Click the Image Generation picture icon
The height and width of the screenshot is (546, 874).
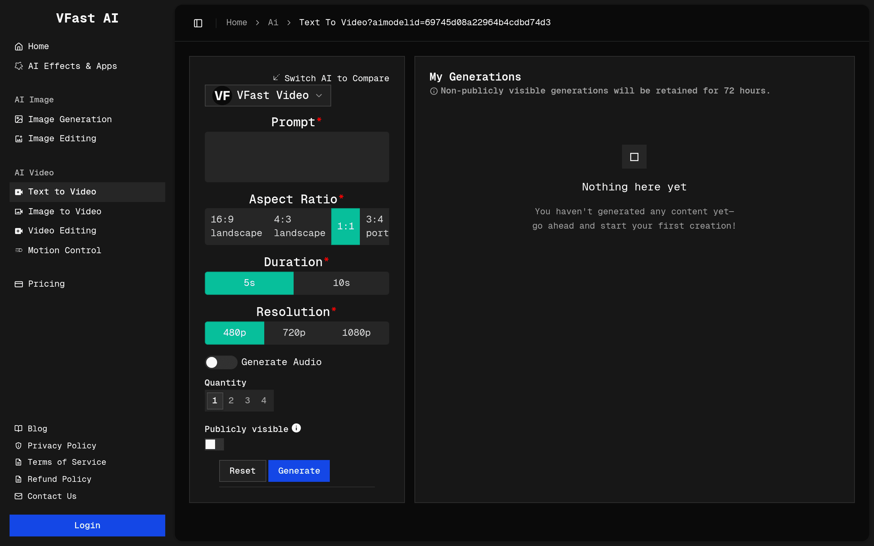coord(19,119)
